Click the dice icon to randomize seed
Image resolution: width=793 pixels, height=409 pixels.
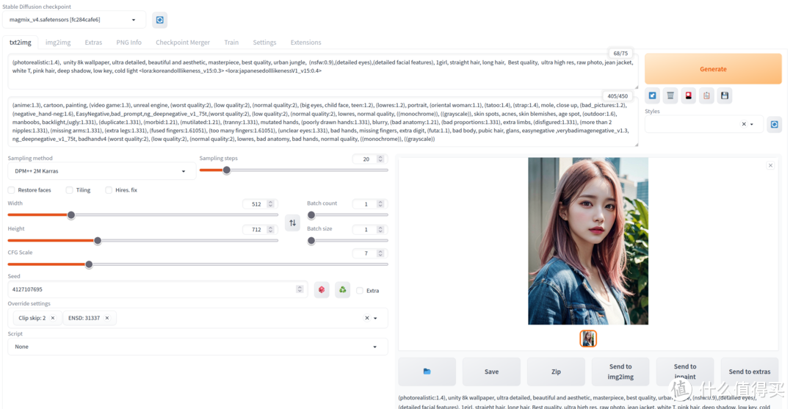click(322, 290)
